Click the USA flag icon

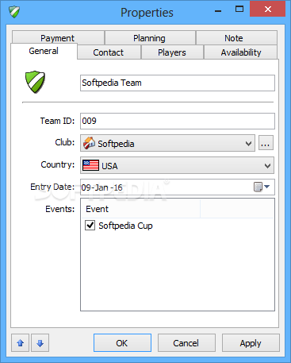90,165
